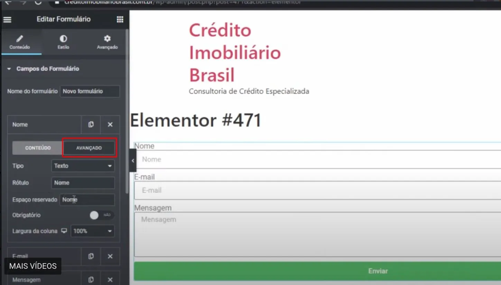The height and width of the screenshot is (285, 501).
Task: Open the Avançado gear tab
Action: 107,42
